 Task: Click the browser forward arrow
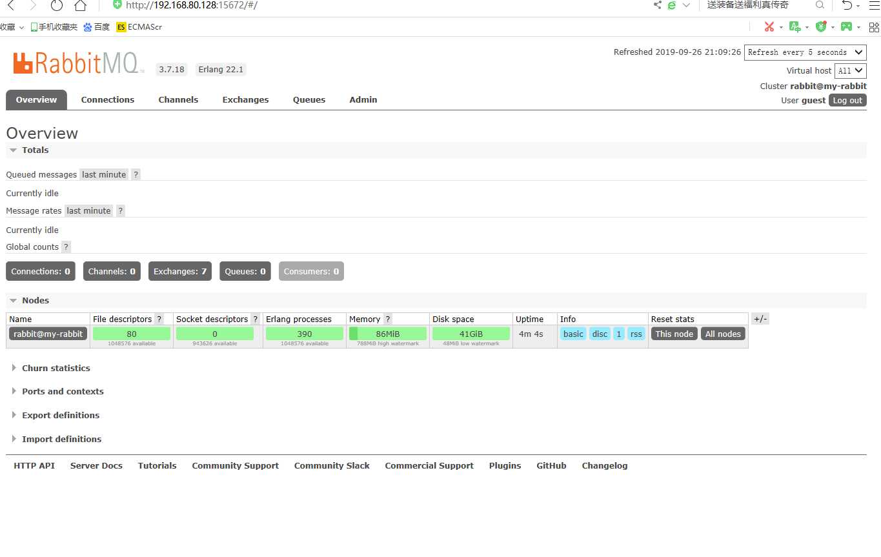click(x=33, y=5)
